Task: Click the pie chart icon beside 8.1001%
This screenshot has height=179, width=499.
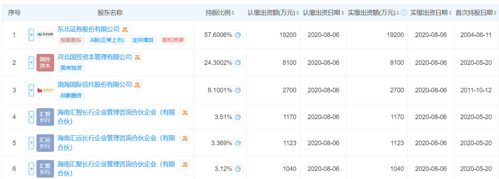Action: [x=238, y=90]
